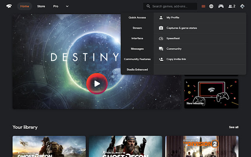
Task: Select Quick Access menu section
Action: (x=137, y=18)
